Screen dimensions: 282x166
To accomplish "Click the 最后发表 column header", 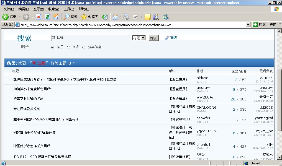I will 266,71.
